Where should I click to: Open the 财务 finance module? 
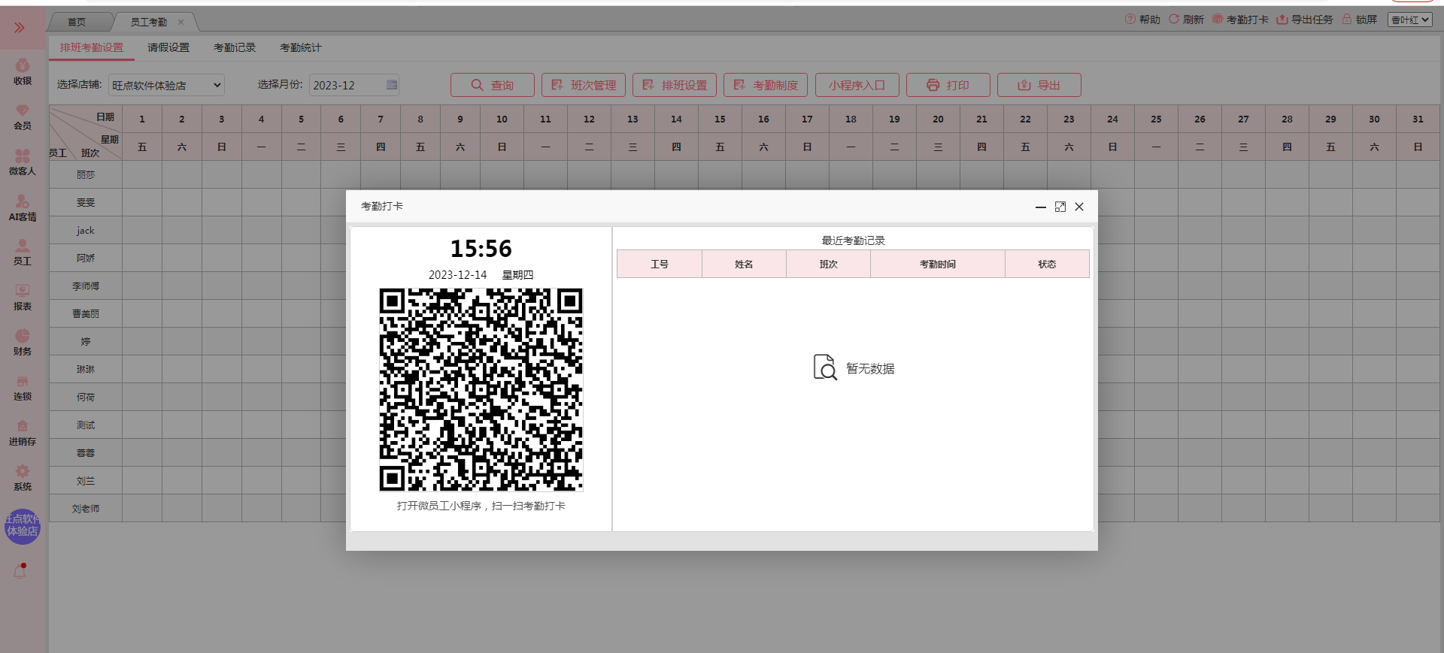tap(23, 343)
